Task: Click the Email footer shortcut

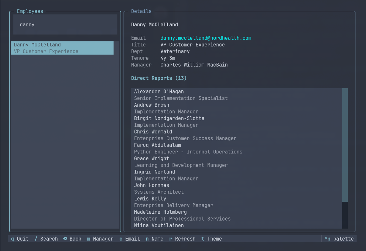Action: [130, 239]
